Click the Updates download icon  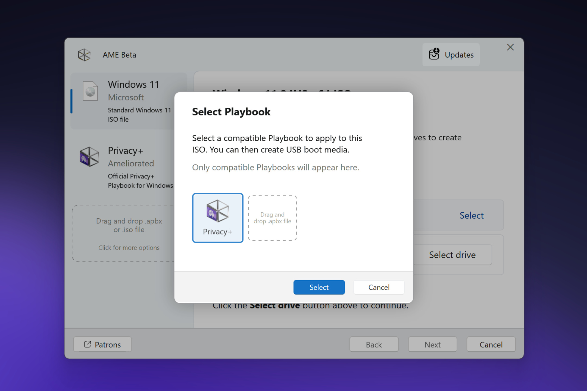[434, 54]
